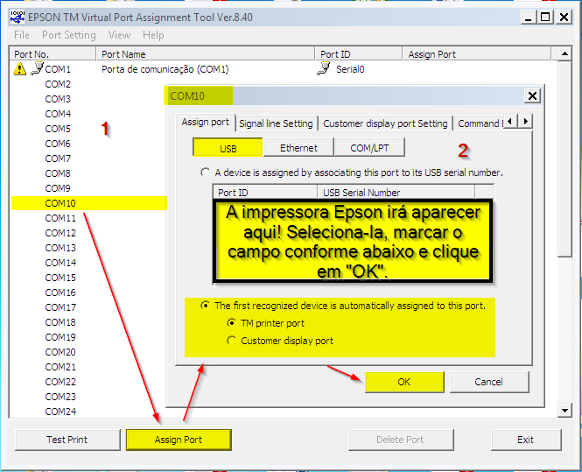Select the COM4 row
This screenshot has height=472, width=582.
pyautogui.click(x=58, y=114)
